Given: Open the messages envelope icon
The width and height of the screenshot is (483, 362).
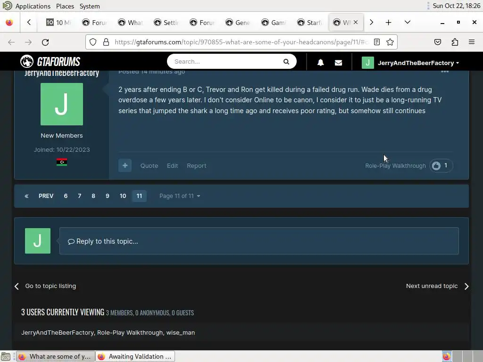Looking at the screenshot, I should coord(338,63).
